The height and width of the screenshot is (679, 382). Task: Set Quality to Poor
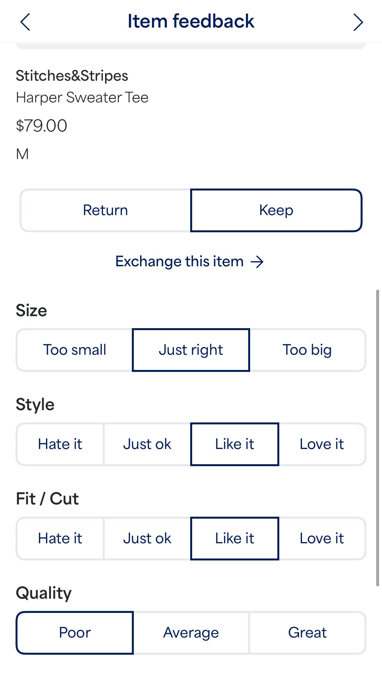coord(75,633)
